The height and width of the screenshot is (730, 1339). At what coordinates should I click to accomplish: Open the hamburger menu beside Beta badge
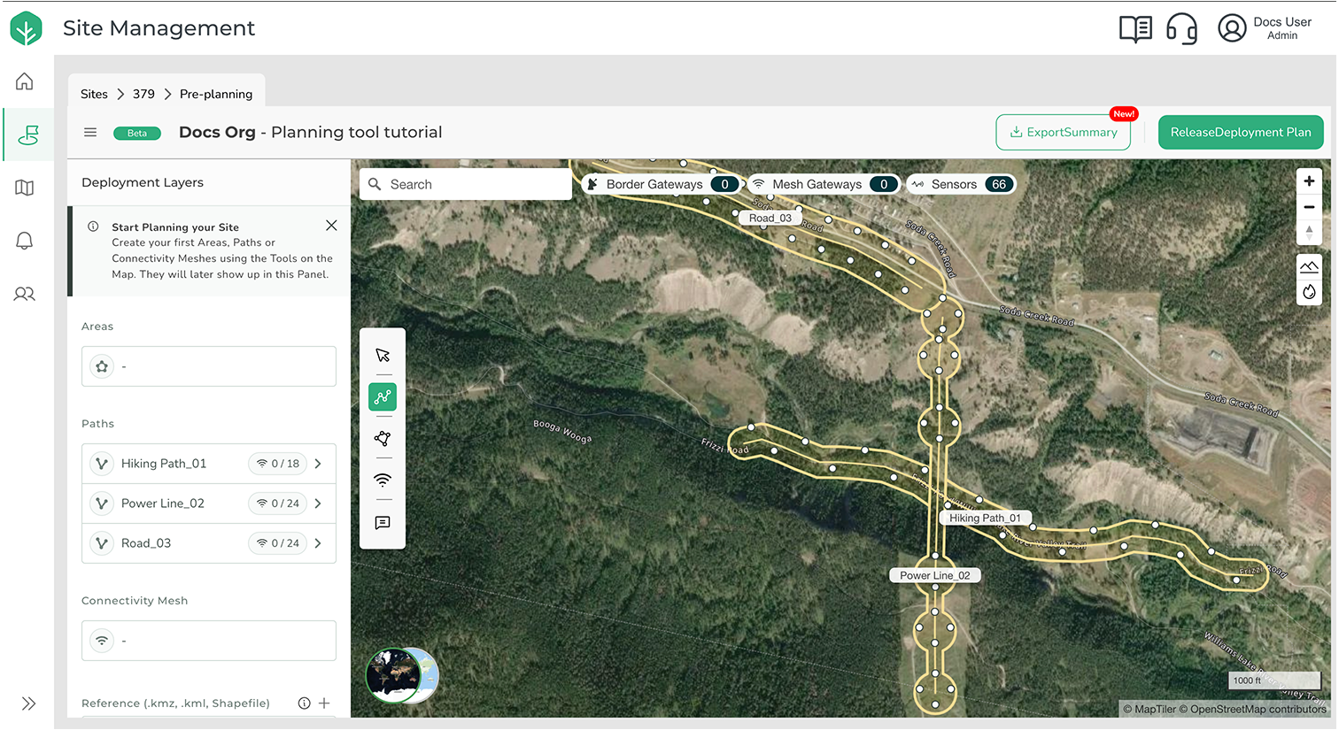click(90, 133)
